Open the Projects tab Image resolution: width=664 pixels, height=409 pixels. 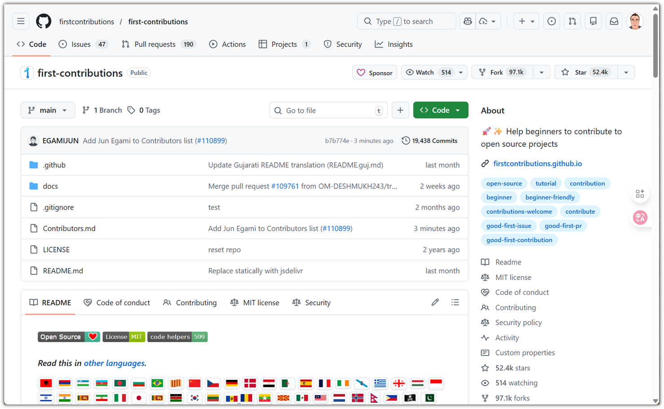[284, 44]
